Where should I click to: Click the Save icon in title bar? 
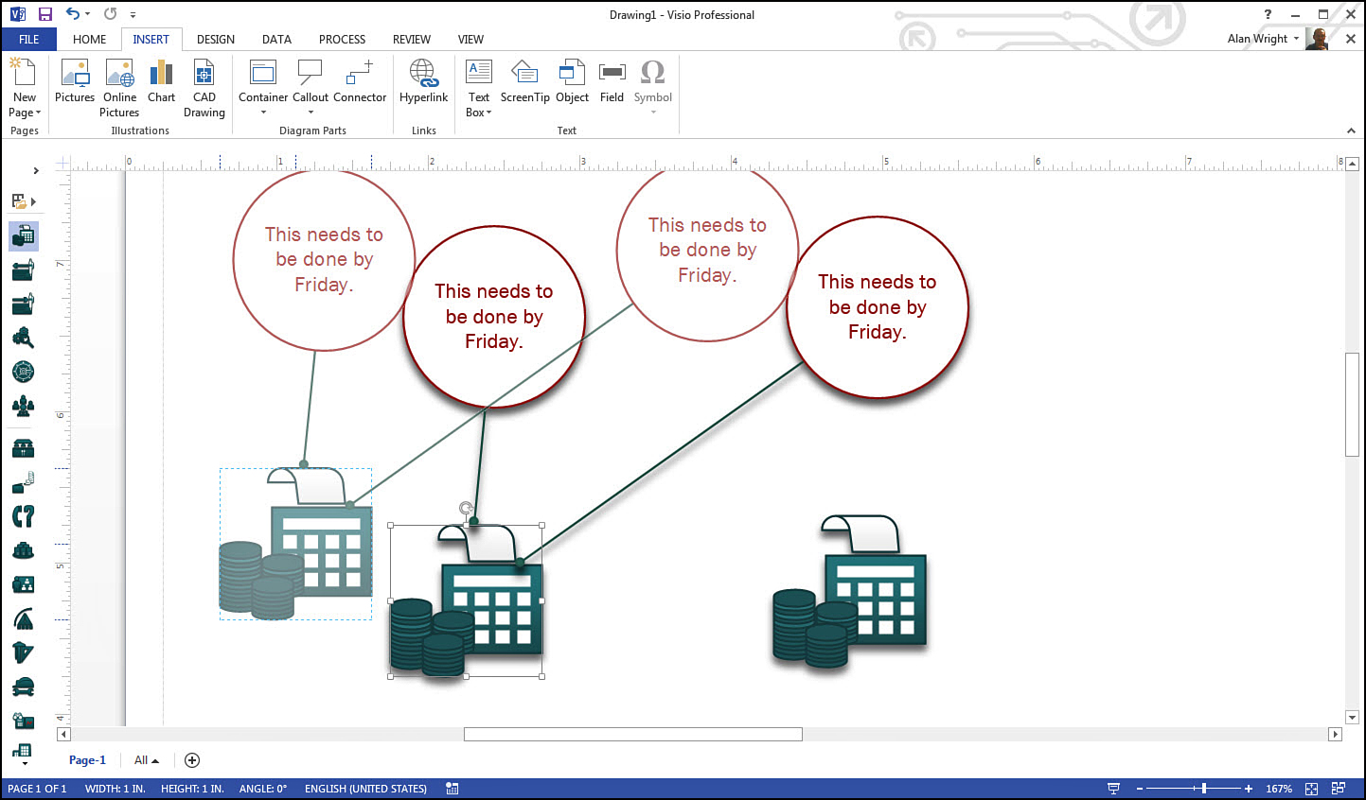pos(44,14)
